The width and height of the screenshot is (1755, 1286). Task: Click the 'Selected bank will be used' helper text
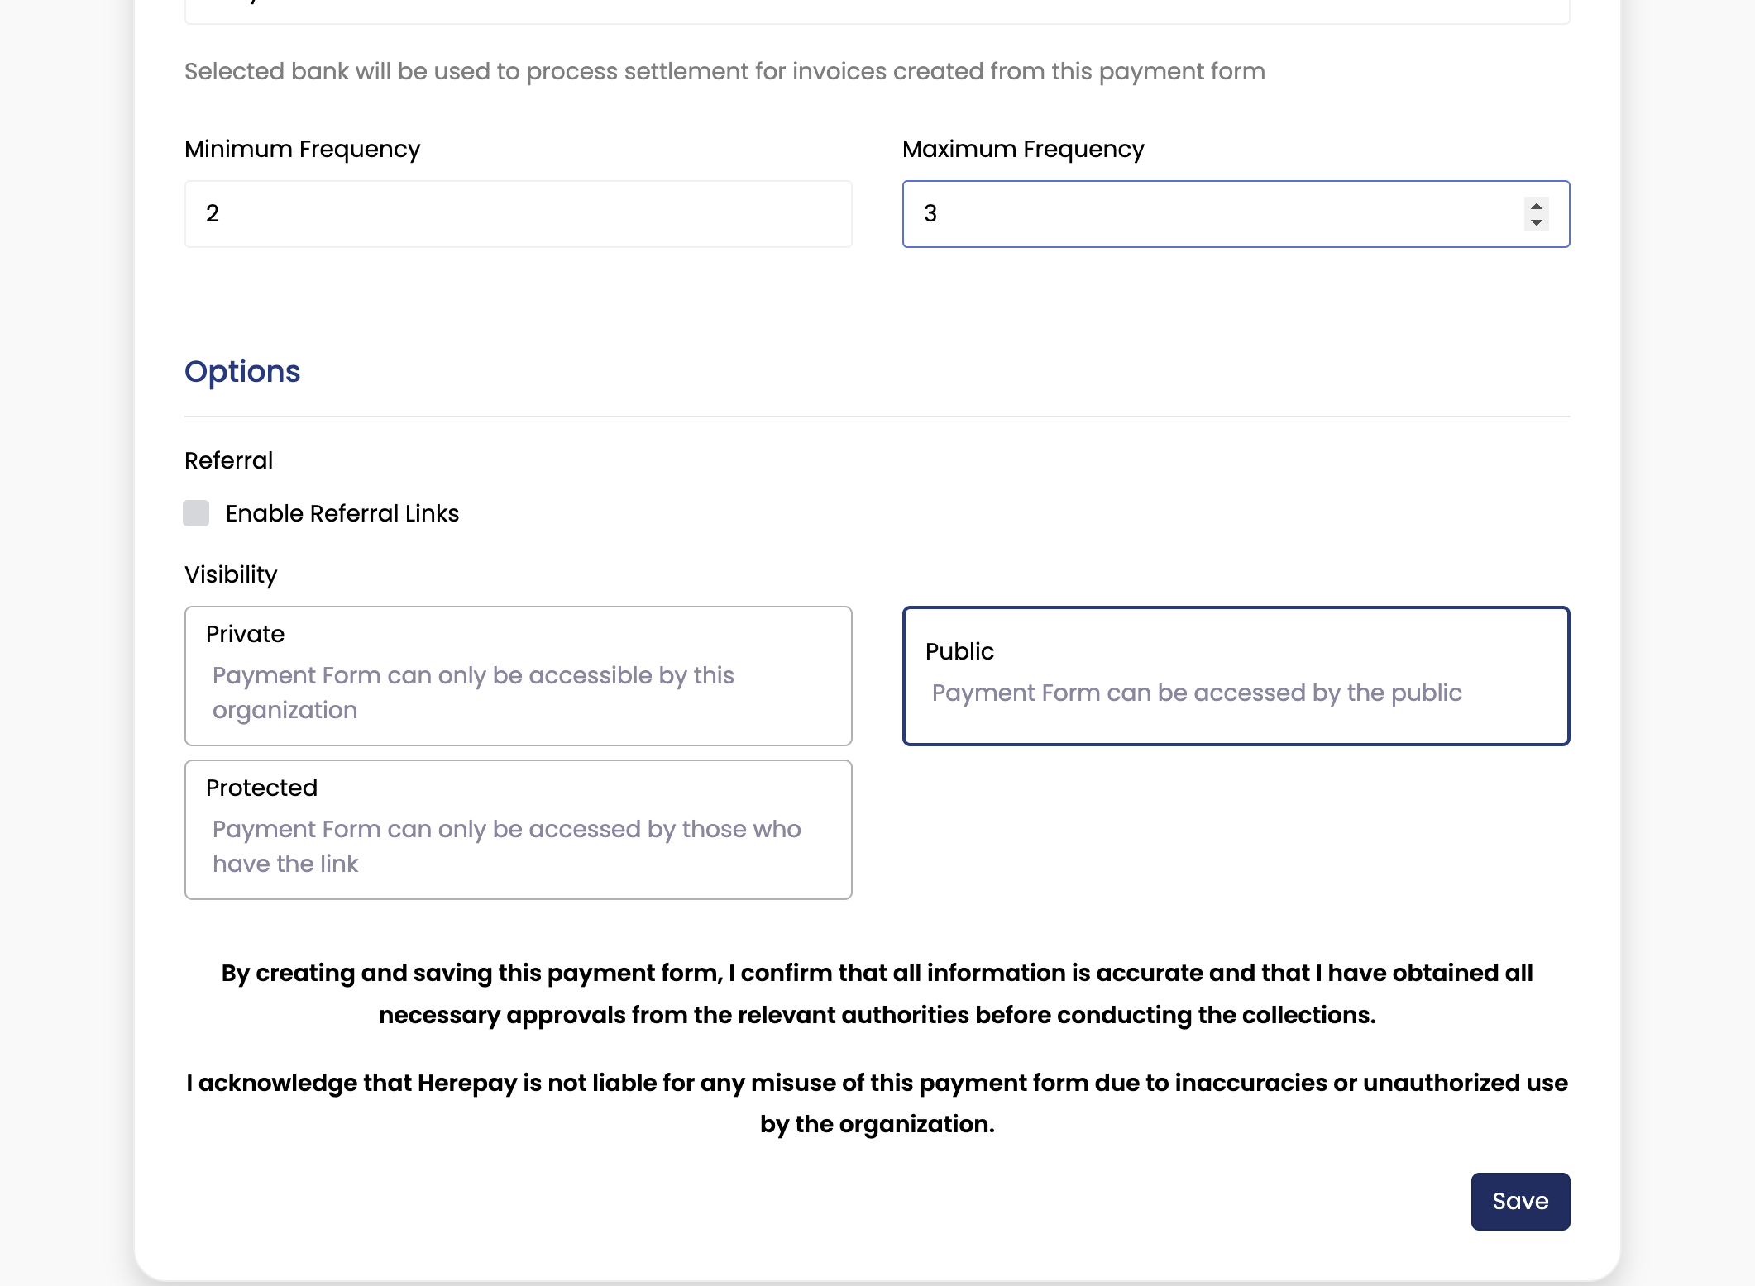tap(724, 71)
